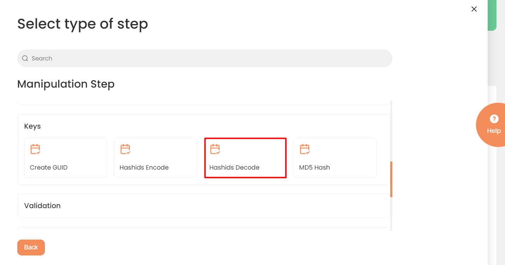Click the green button behind dialog
The height and width of the screenshot is (265, 505).
pos(492,15)
